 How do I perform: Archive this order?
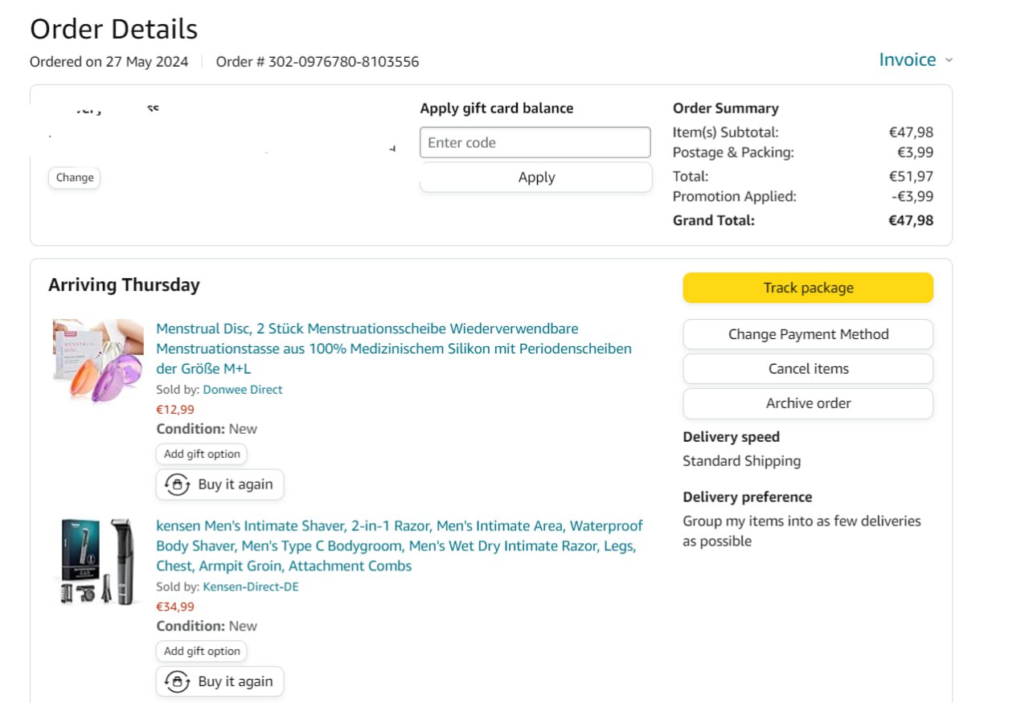coord(808,403)
